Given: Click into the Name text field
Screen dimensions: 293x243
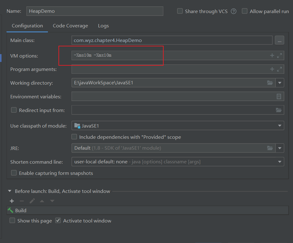Looking at the screenshot, I should click(x=95, y=11).
